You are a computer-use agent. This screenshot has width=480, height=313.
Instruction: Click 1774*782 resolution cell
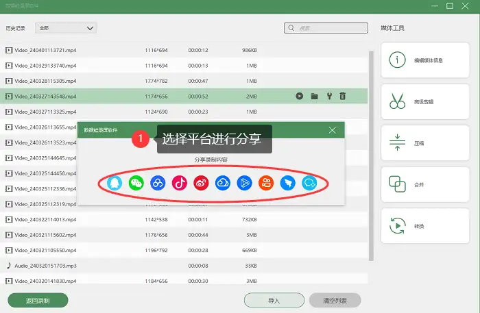click(x=156, y=81)
